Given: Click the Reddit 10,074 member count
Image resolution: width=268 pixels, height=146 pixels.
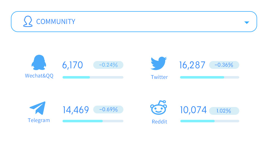Looking at the screenshot, I should point(193,110).
